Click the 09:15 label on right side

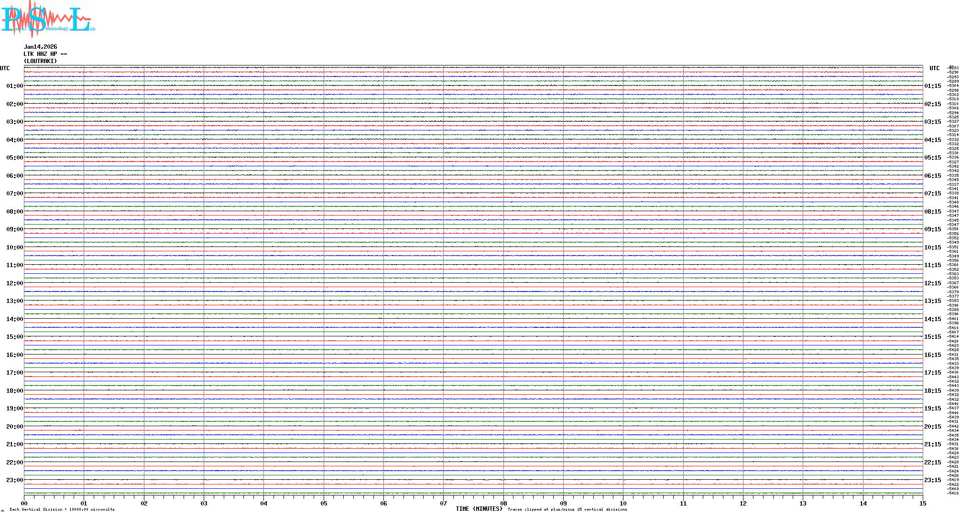(932, 229)
